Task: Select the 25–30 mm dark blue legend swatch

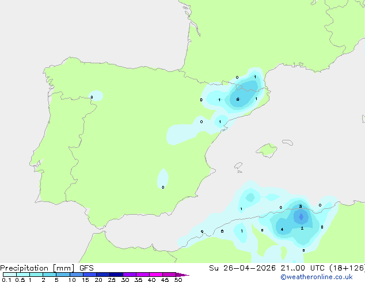Action: click(x=116, y=275)
